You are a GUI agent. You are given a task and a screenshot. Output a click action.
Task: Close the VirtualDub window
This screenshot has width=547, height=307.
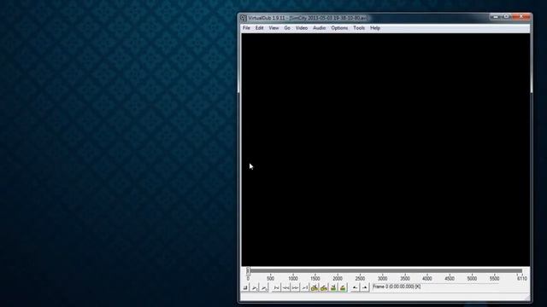(521, 17)
